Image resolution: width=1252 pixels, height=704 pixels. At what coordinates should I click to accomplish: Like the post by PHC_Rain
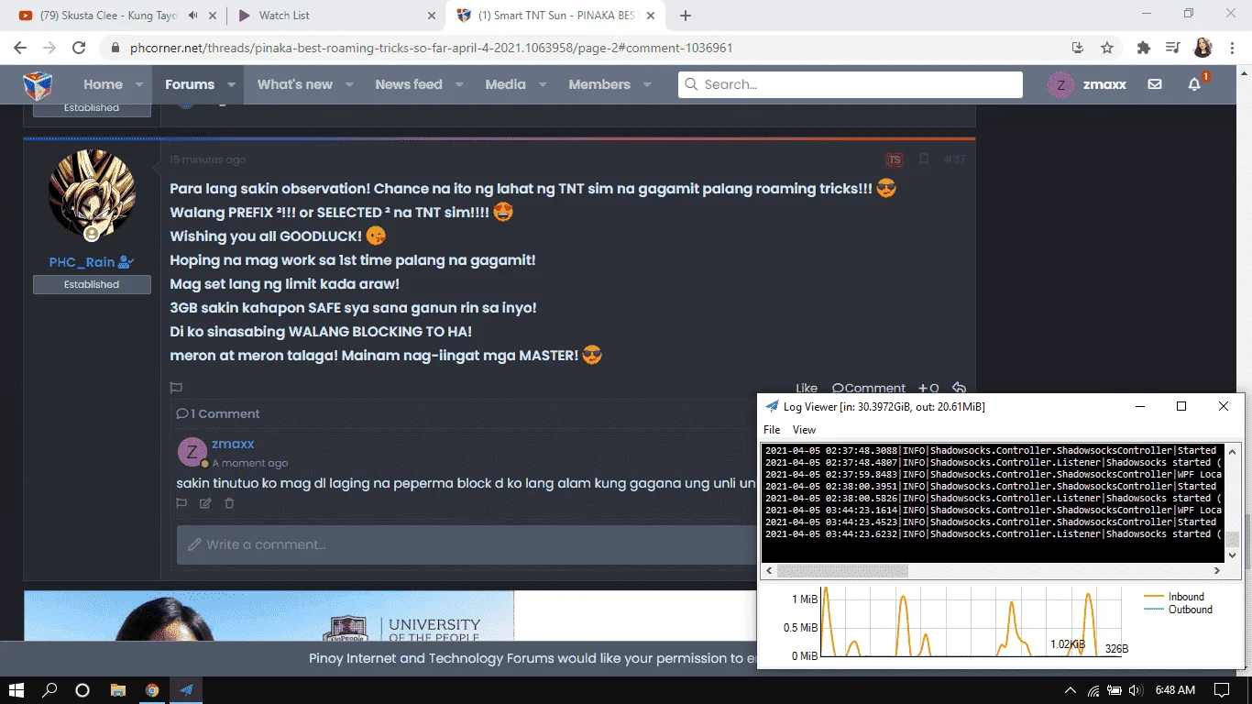[x=807, y=388]
